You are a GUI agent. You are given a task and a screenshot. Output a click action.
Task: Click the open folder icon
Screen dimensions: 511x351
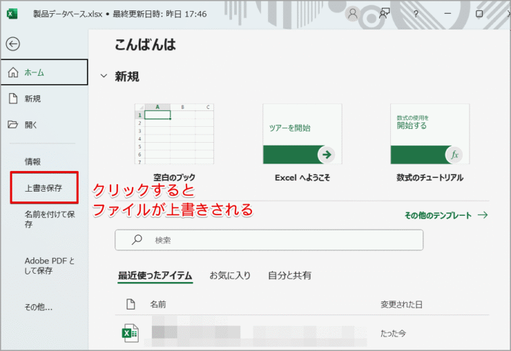13,124
